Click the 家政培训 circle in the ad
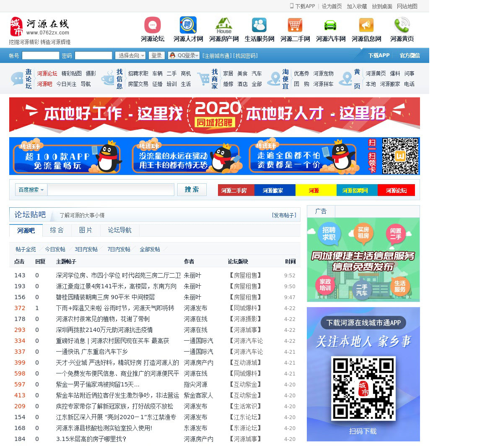Viewport: 503px width, 446px height. (325, 284)
